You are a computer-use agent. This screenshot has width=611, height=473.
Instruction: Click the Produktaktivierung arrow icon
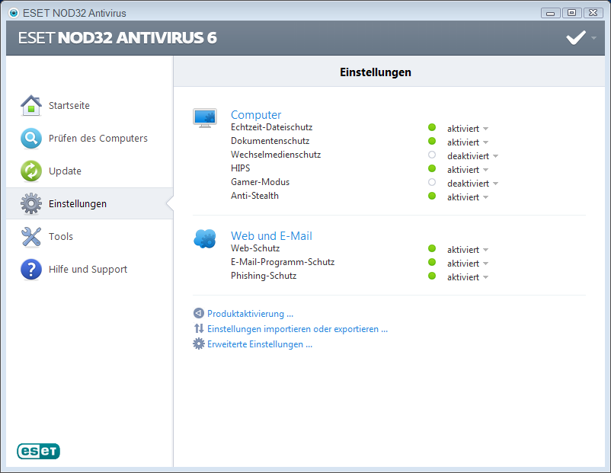tap(199, 313)
